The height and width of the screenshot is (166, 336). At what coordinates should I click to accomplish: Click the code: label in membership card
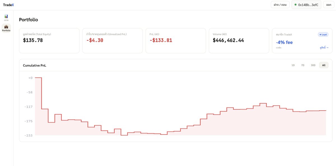[279, 48]
